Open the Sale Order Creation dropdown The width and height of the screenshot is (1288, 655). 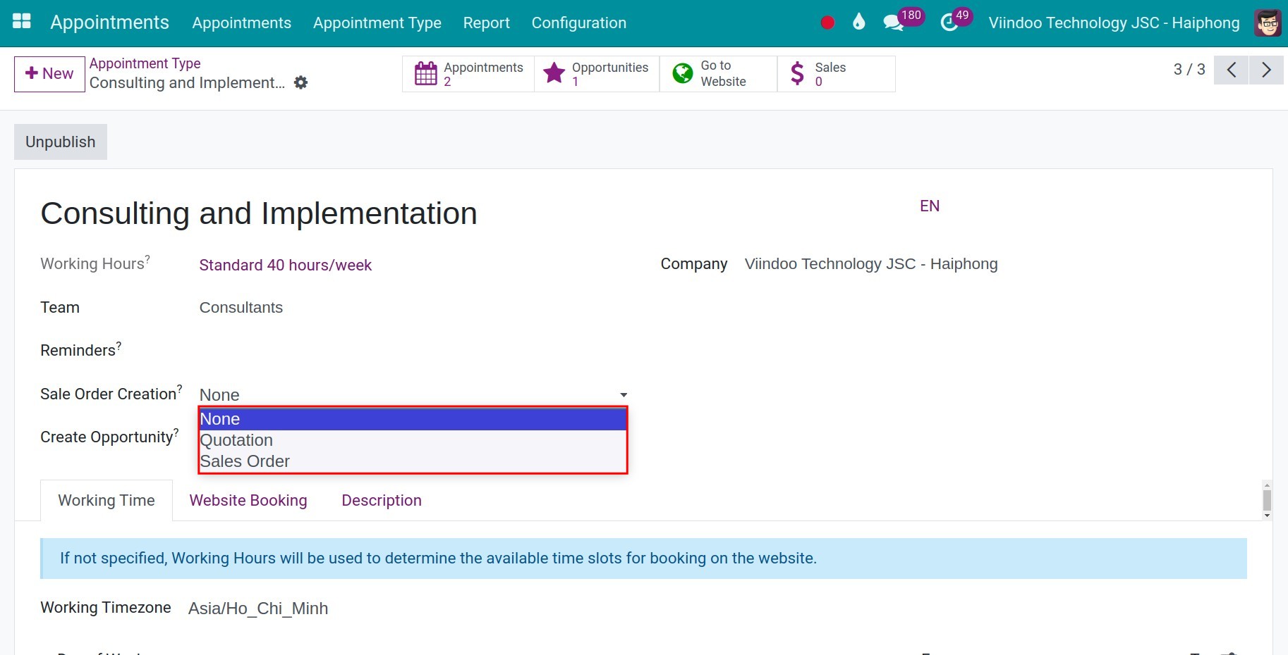tap(413, 394)
